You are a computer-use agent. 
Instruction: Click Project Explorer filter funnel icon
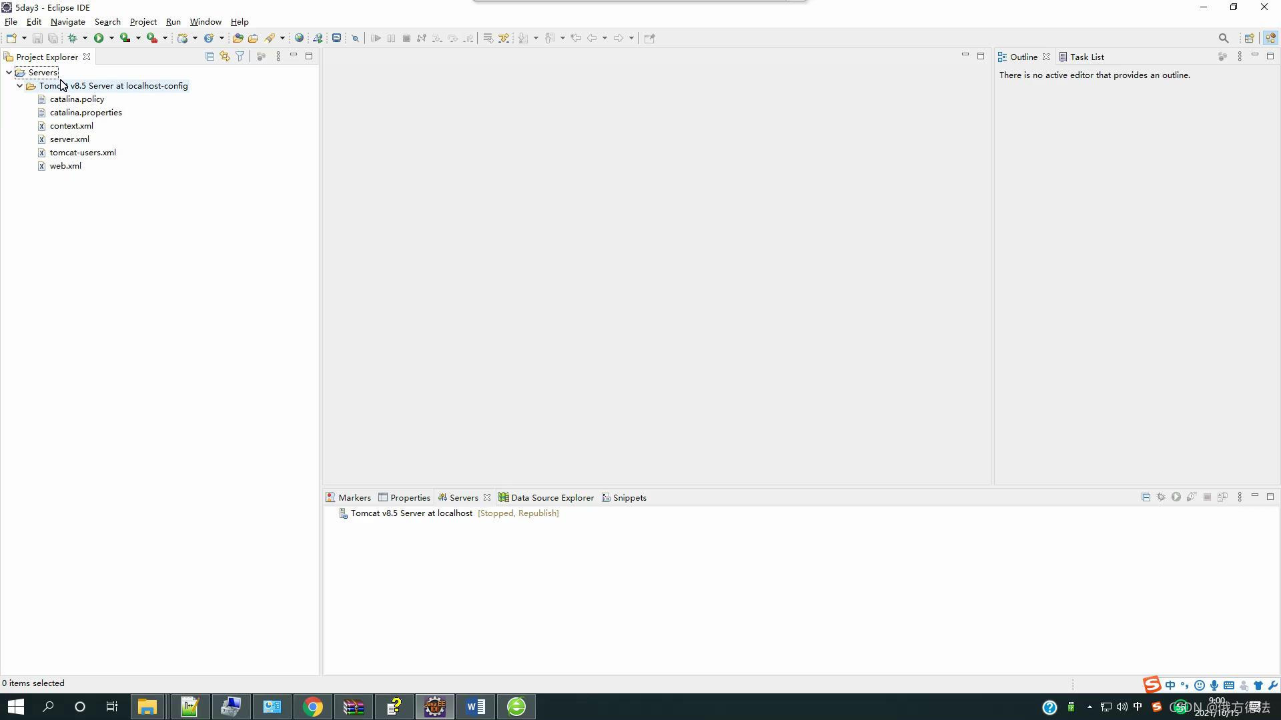(240, 57)
